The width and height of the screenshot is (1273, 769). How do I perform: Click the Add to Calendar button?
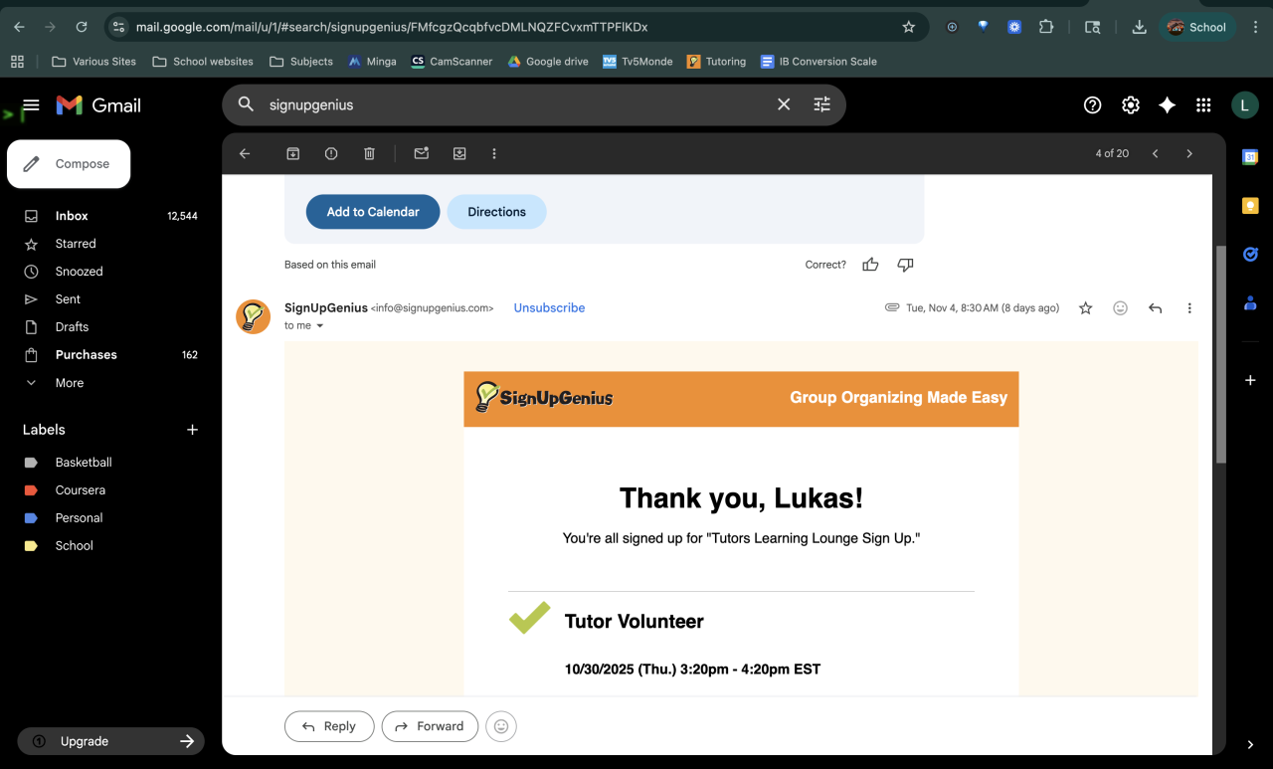(x=373, y=212)
